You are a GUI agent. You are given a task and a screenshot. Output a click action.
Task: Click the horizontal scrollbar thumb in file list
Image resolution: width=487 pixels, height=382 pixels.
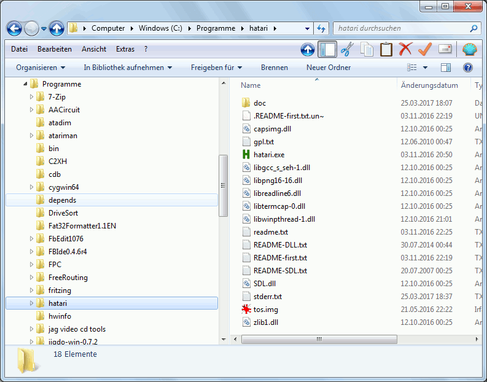pyautogui.click(x=319, y=339)
